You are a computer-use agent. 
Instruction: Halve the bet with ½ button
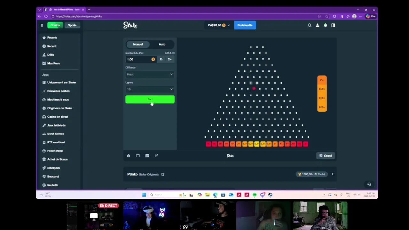pos(161,59)
